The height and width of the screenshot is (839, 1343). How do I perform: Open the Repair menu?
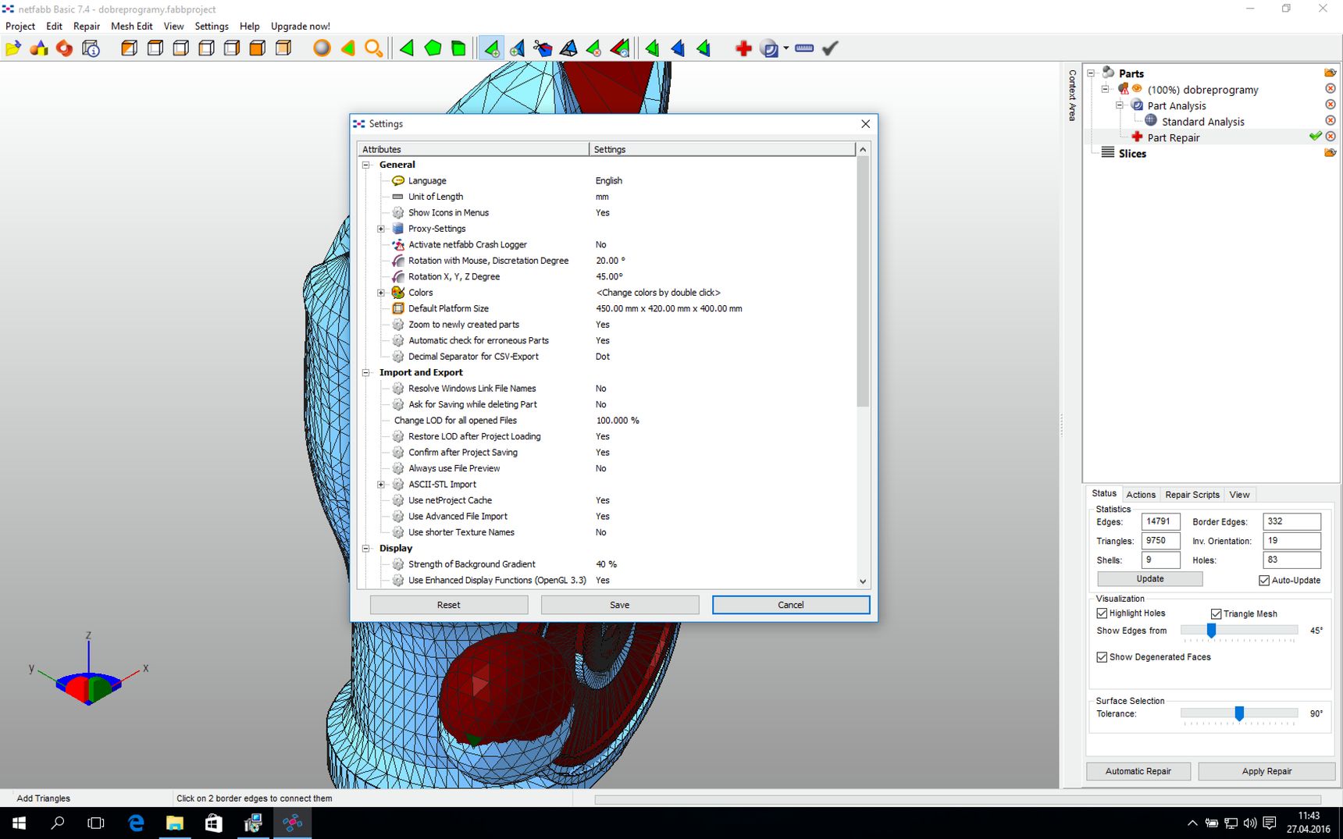[87, 26]
